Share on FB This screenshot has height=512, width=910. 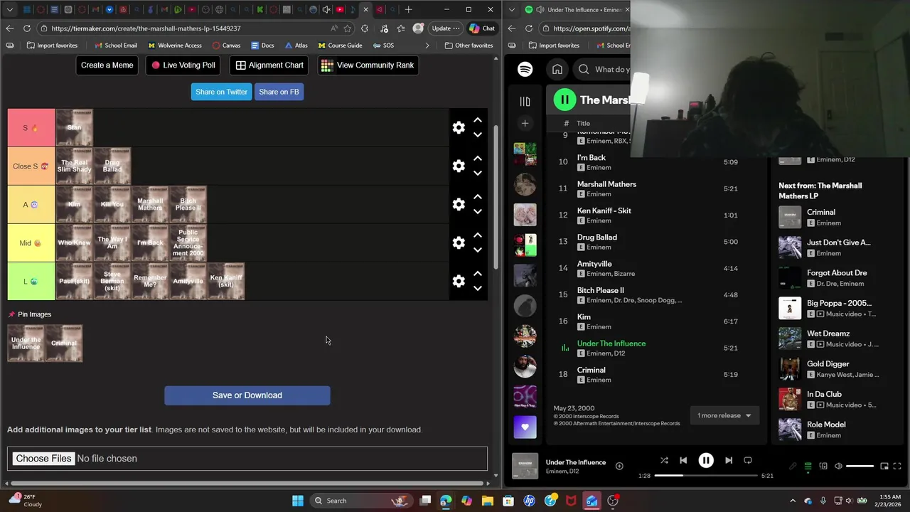[279, 92]
